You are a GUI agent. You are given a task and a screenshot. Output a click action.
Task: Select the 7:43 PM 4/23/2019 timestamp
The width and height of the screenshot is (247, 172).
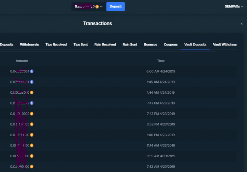[161, 114]
